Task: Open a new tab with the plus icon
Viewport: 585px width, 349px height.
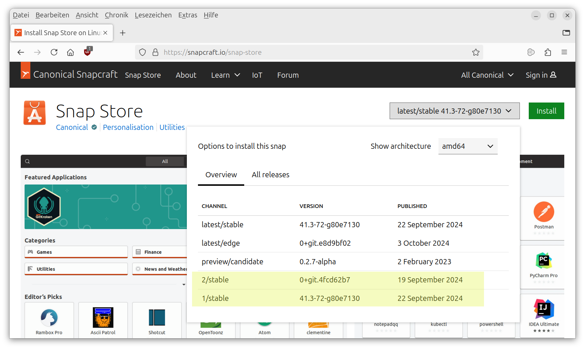Action: pos(123,33)
